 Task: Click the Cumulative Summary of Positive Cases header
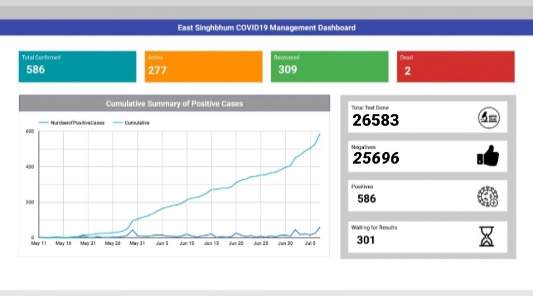tap(174, 103)
